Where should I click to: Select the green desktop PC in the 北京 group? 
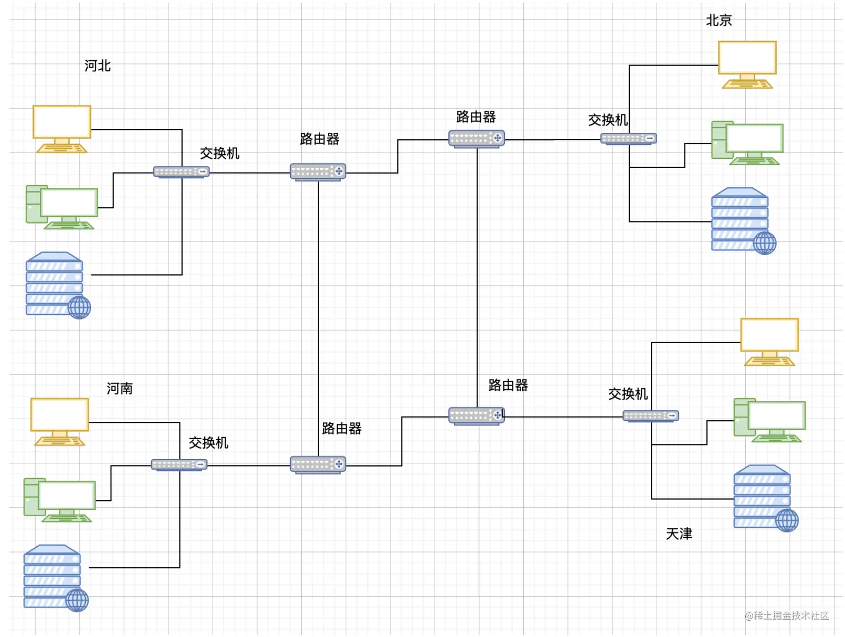747,143
